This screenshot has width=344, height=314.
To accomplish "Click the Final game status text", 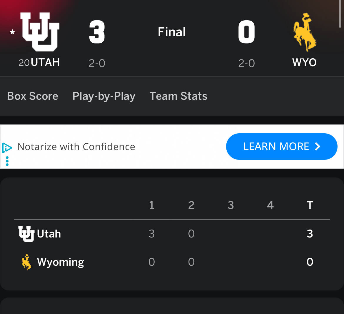I will [x=172, y=32].
